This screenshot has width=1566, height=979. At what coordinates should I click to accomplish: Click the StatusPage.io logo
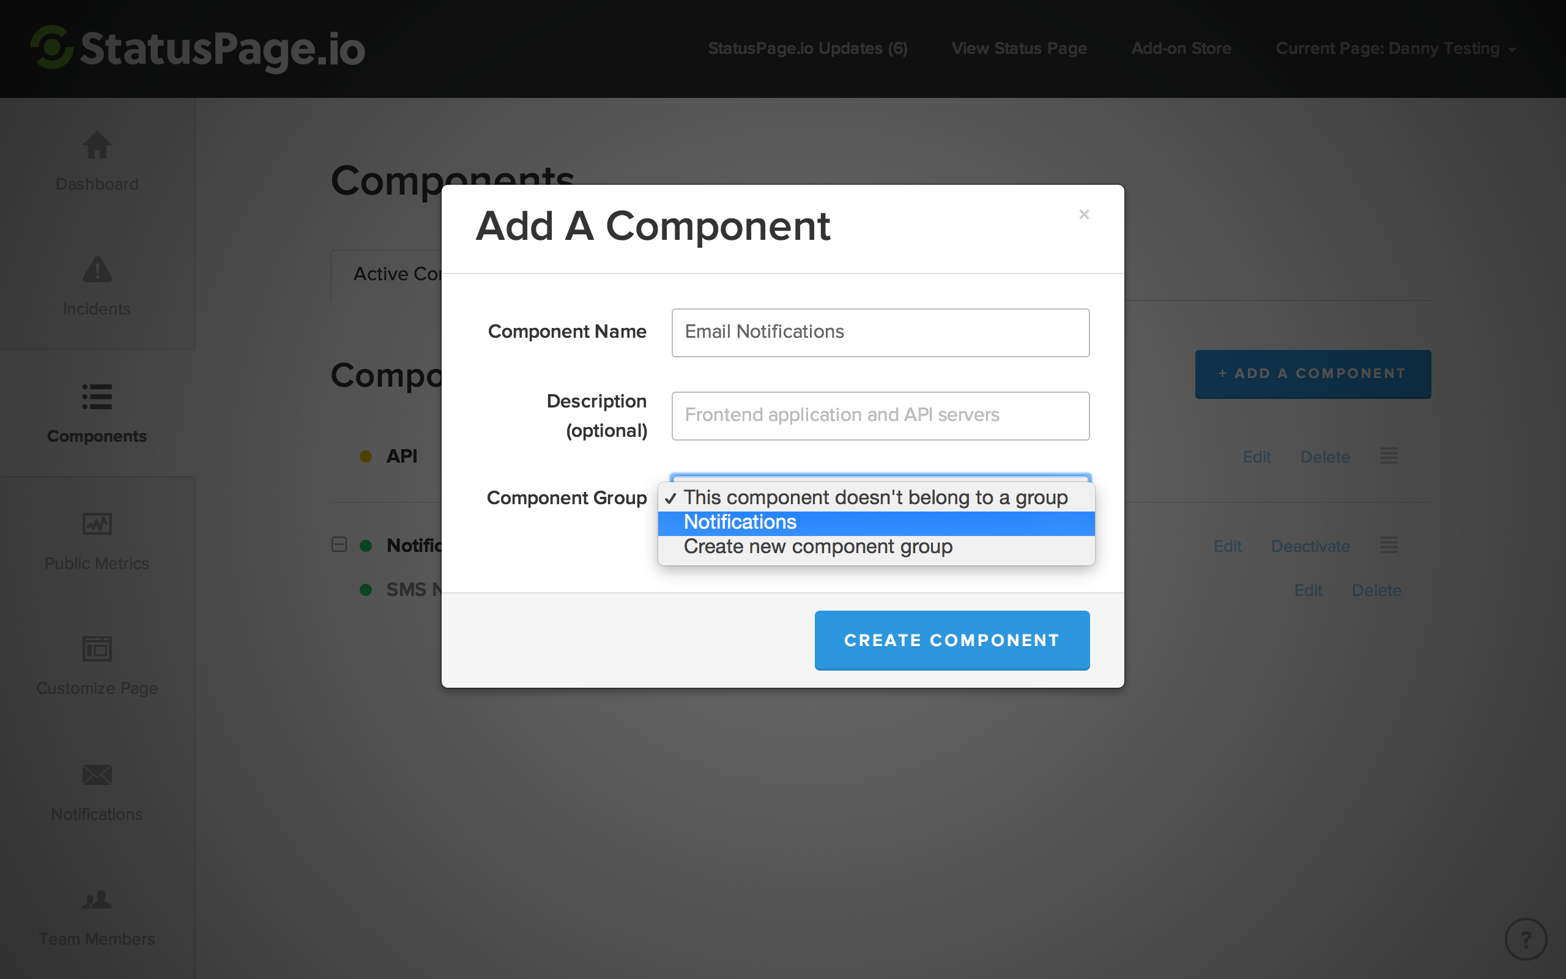tap(198, 48)
